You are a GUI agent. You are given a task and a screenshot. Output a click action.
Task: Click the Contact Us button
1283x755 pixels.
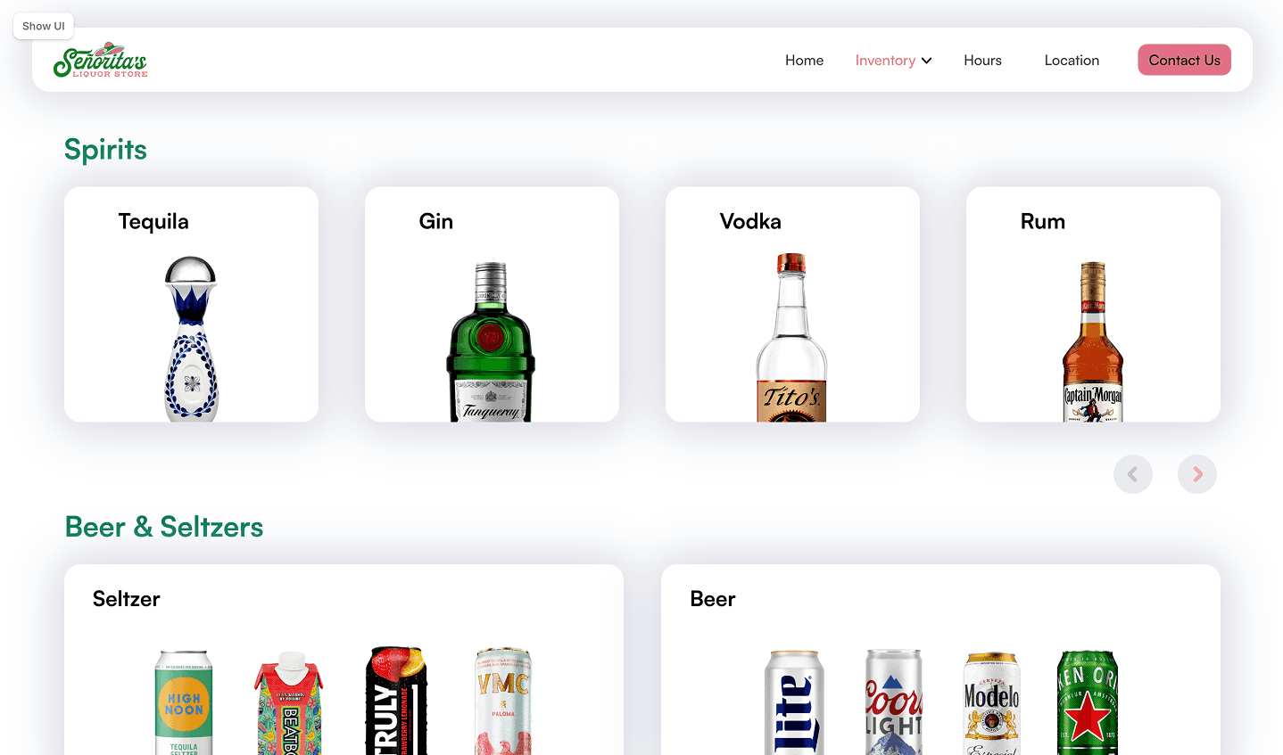[x=1184, y=60]
